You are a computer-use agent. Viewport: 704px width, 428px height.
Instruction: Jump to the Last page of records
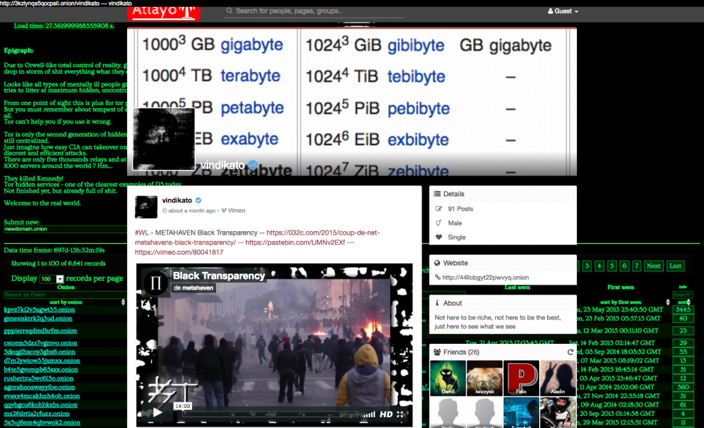tap(674, 266)
